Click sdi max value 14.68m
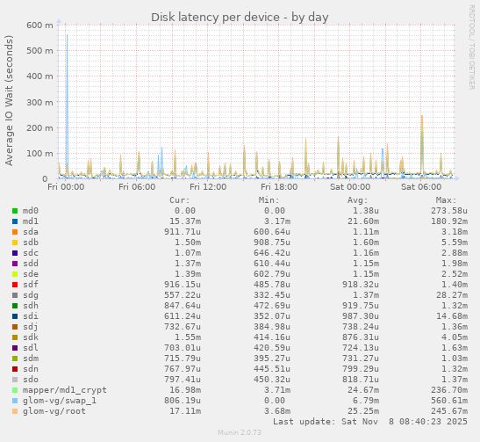 coord(452,316)
